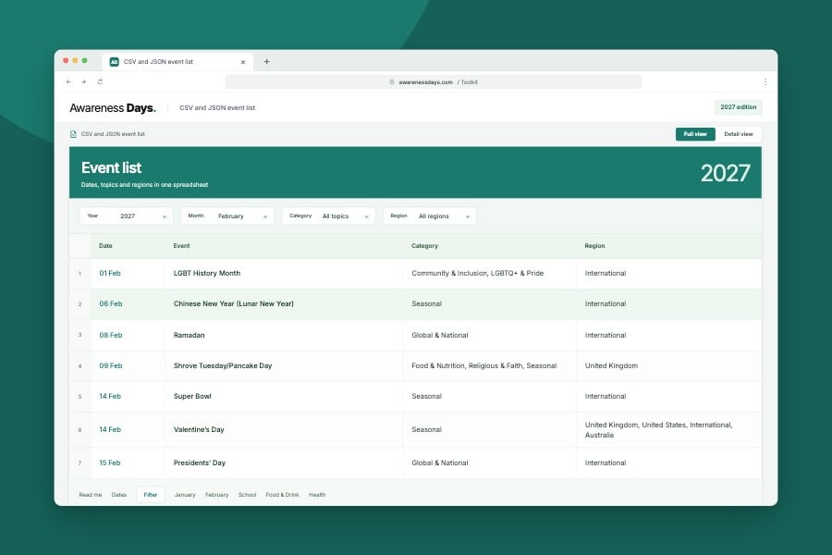Select the Dates sheet tab

[x=119, y=495]
